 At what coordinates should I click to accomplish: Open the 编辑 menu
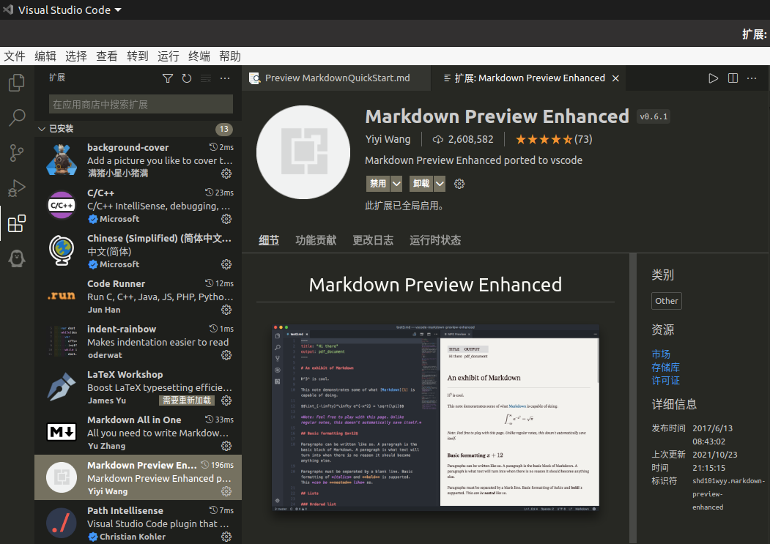45,56
